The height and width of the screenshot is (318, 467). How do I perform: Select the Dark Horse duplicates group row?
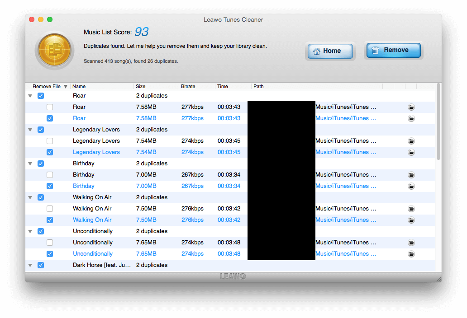pos(230,265)
